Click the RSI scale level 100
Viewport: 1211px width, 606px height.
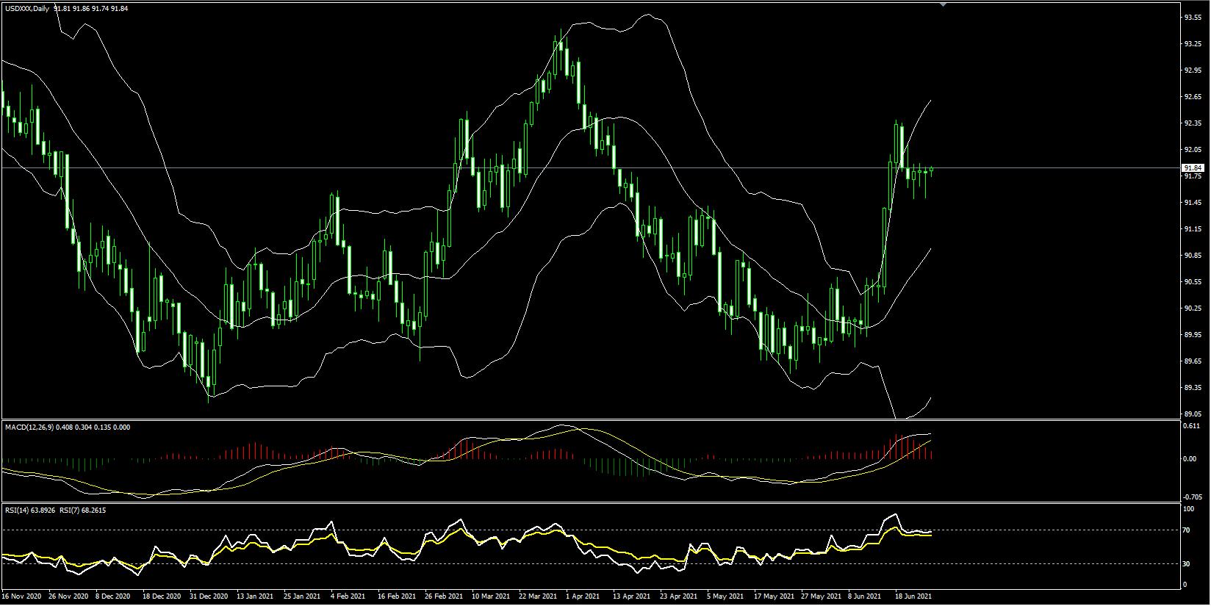1188,508
